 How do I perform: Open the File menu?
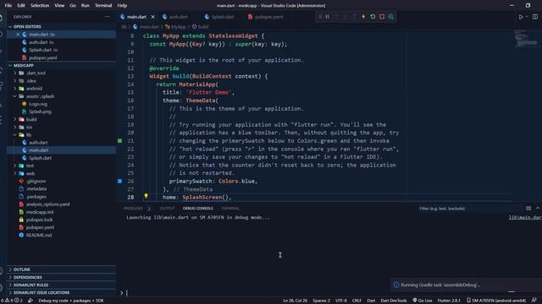(x=8, y=6)
